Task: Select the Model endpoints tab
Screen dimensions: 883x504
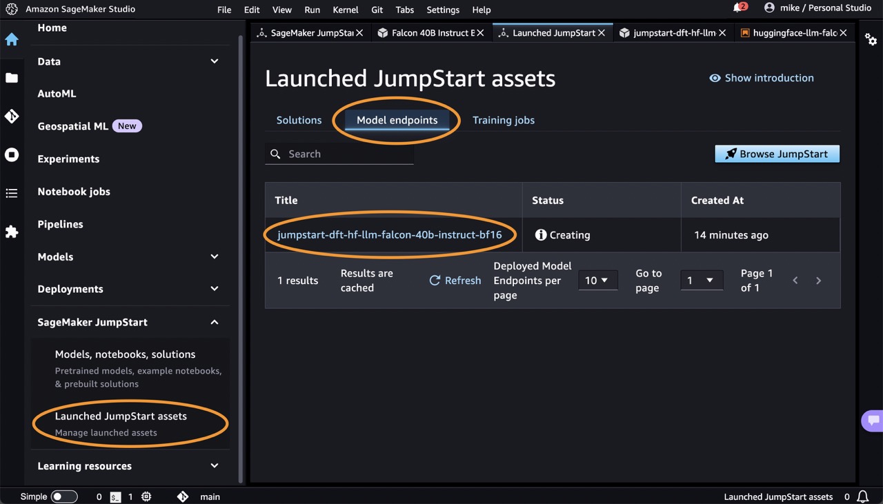Action: click(x=397, y=120)
